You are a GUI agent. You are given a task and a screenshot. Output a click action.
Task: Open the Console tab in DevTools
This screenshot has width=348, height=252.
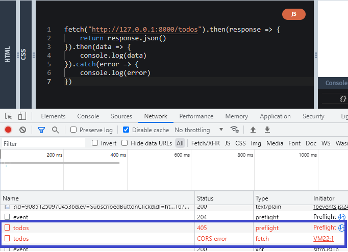(88, 116)
